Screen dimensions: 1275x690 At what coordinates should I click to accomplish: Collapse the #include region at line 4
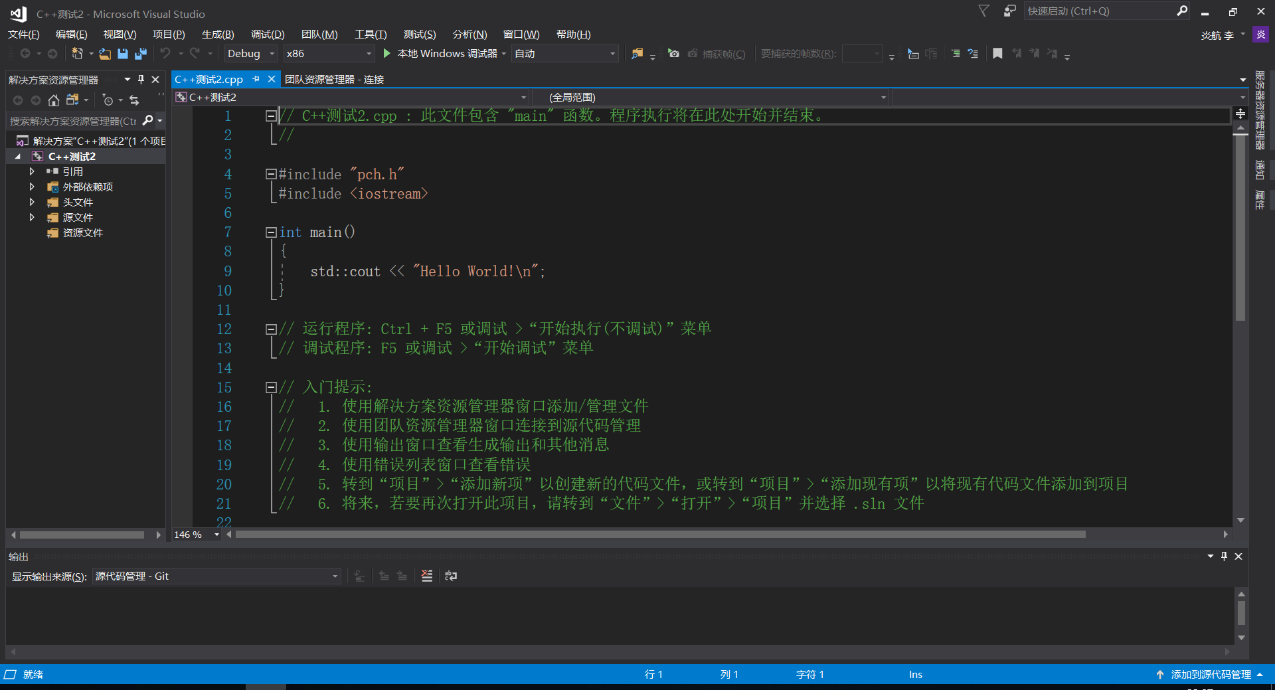(270, 174)
